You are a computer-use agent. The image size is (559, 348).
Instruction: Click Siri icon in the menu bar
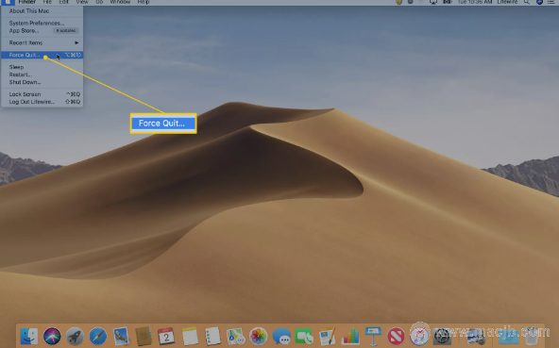point(539,2)
